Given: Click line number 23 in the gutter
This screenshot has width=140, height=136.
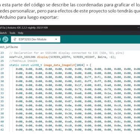Looking at the screenshot, I should [x=2, y=53].
